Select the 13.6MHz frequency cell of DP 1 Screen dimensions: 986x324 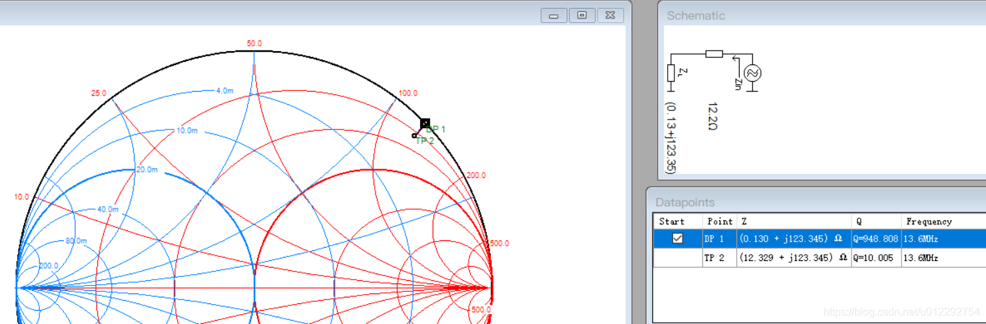point(943,239)
